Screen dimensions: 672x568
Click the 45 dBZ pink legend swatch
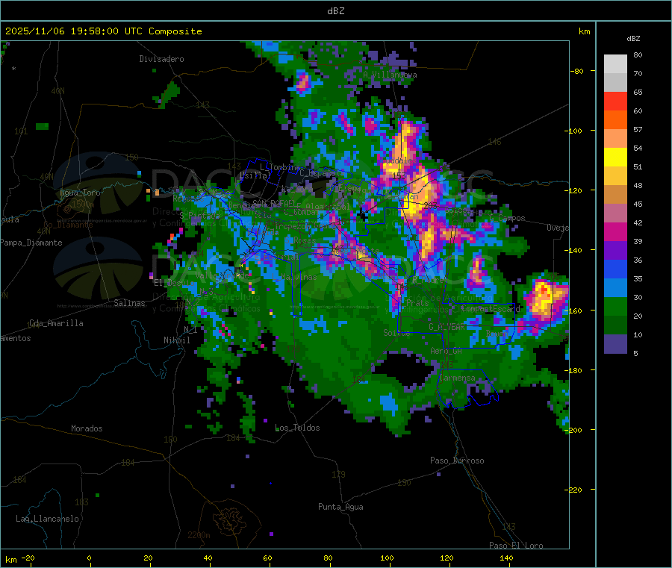pyautogui.click(x=615, y=213)
